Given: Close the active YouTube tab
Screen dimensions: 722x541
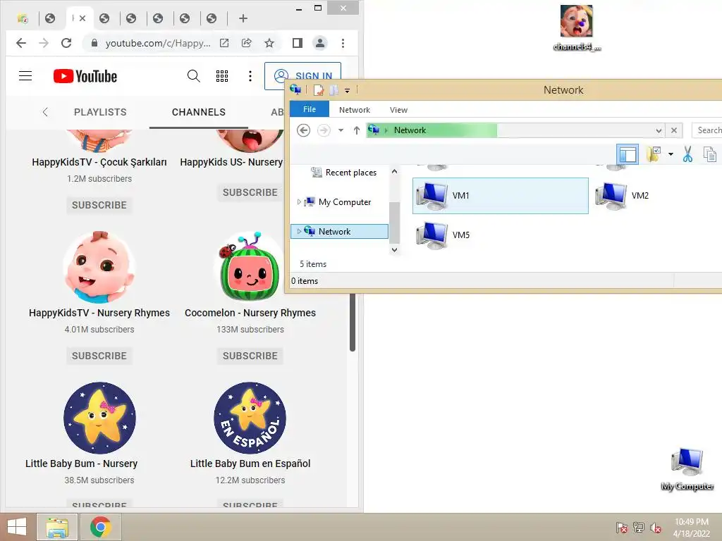Looking at the screenshot, I should [82, 18].
